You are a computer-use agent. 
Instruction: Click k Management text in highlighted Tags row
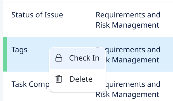132,60
